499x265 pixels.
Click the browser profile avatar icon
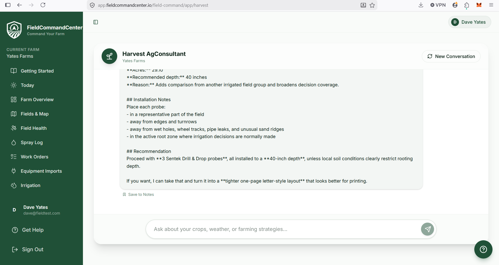(x=455, y=5)
